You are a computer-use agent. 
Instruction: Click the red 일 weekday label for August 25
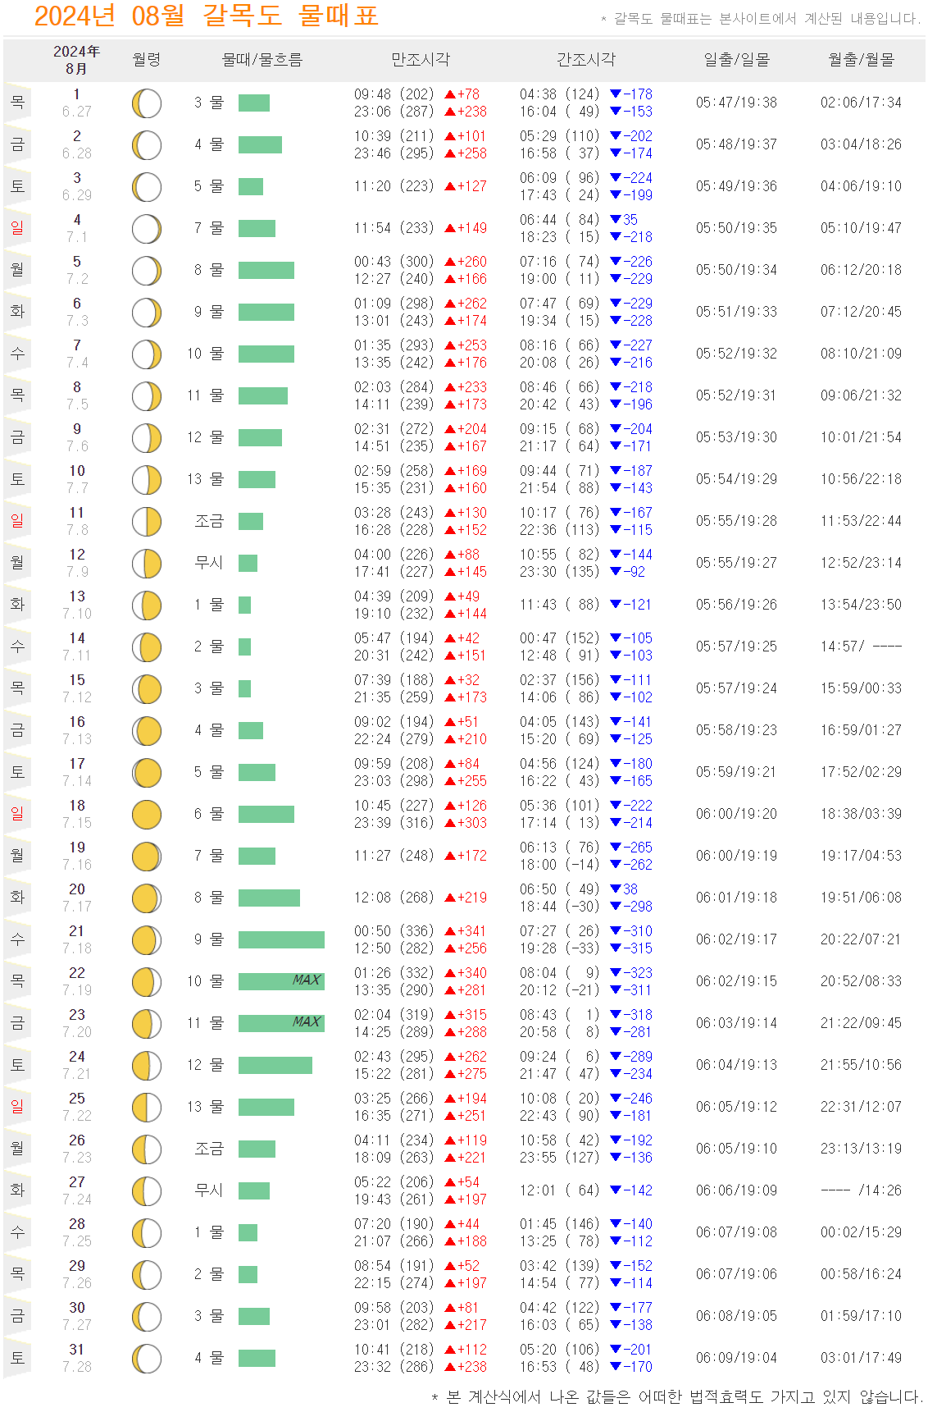point(17,1106)
